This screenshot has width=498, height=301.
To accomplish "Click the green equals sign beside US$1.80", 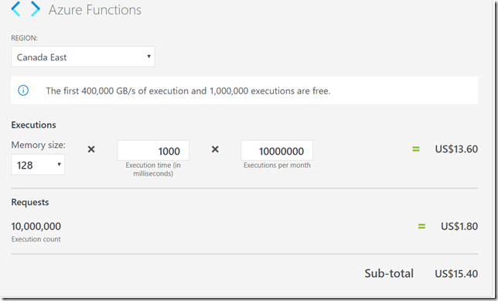I will pos(421,226).
